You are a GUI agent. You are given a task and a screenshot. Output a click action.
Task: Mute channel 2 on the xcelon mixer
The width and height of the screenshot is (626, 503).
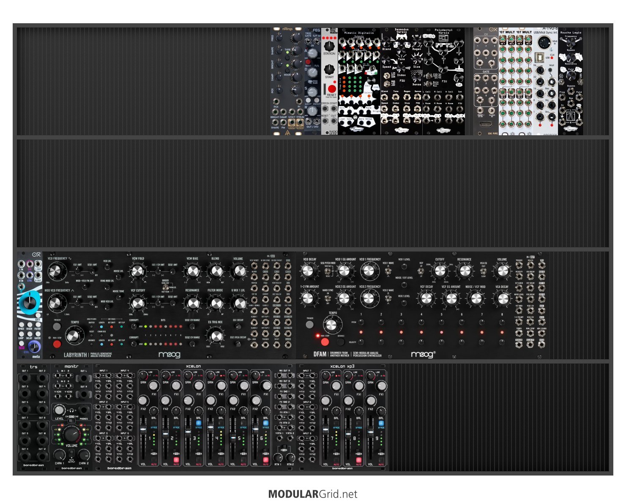pyautogui.click(x=176, y=459)
